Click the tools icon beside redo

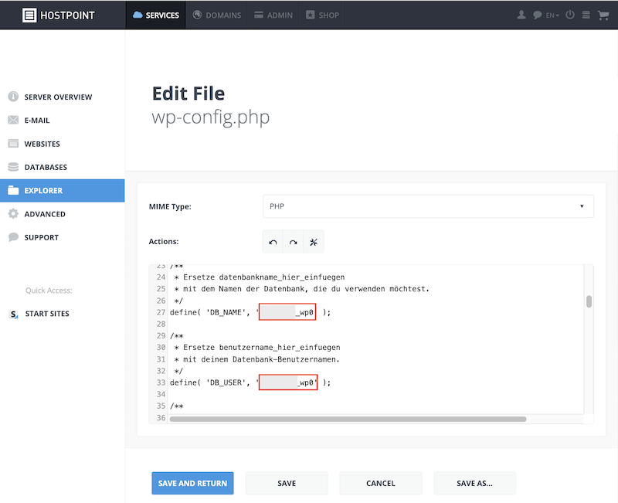314,242
